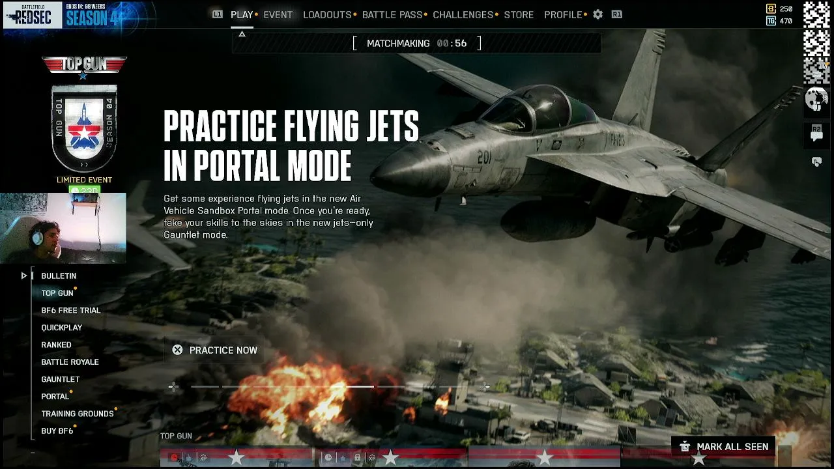Go to the CHALLENGES tab

point(463,14)
